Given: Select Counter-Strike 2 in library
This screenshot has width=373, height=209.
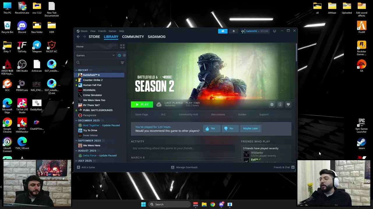Looking at the screenshot, I should point(93,80).
